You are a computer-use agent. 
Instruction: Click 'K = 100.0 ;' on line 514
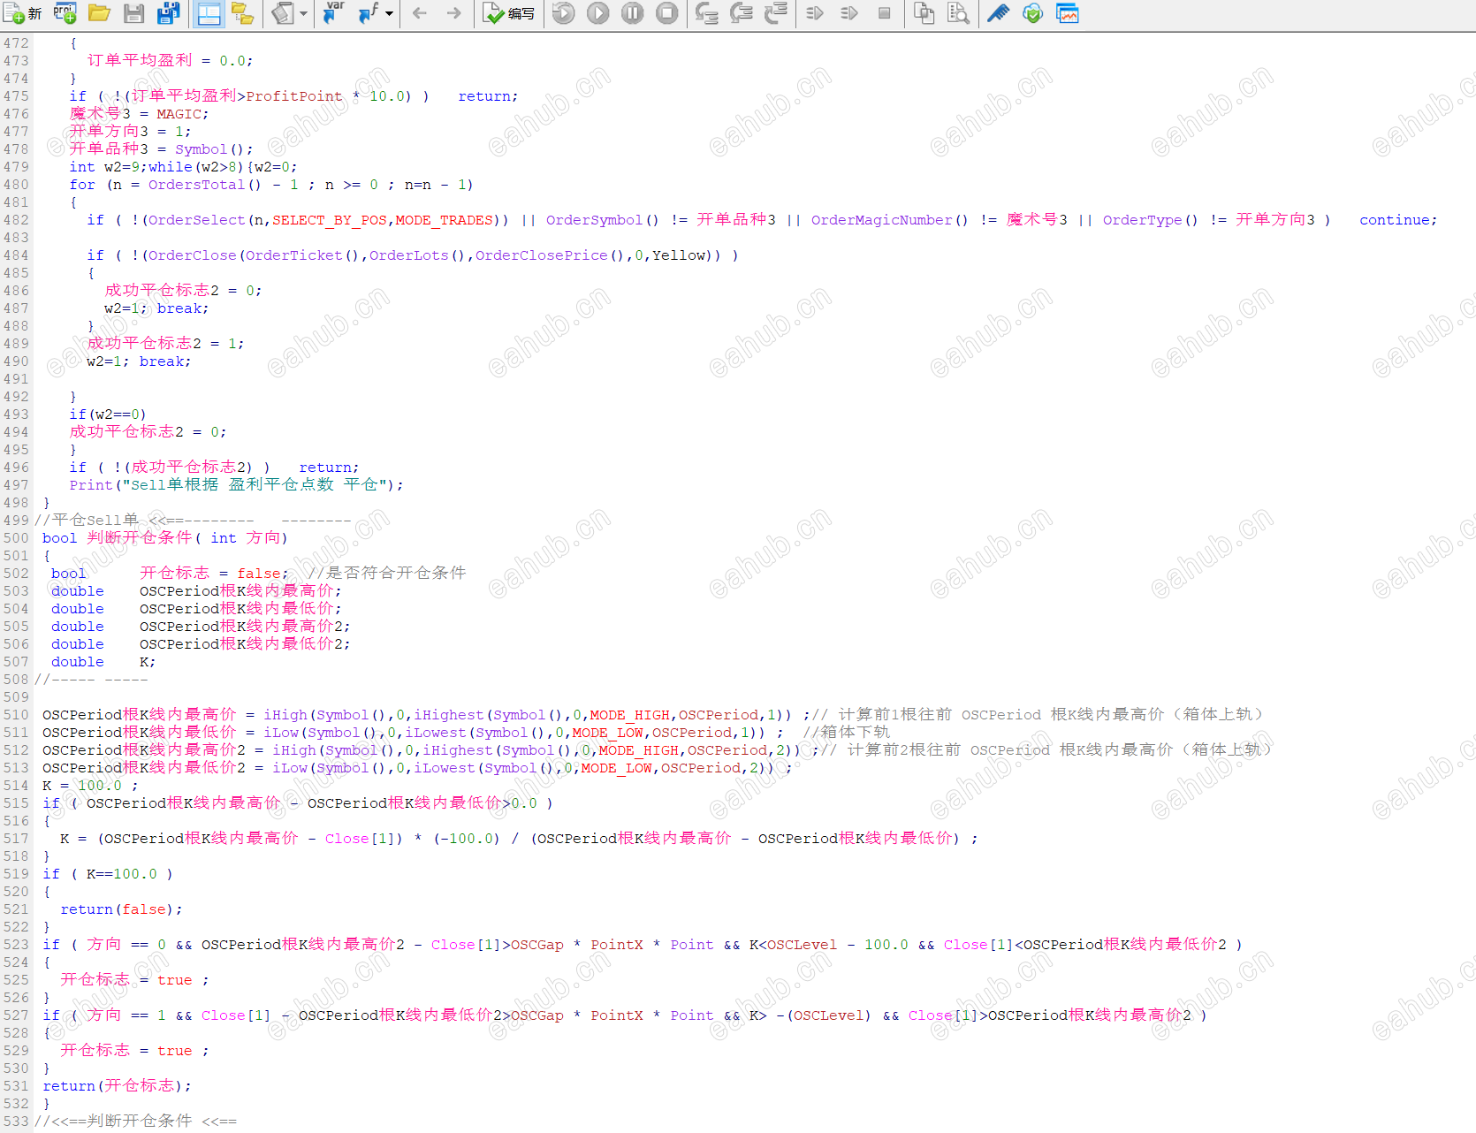point(90,786)
